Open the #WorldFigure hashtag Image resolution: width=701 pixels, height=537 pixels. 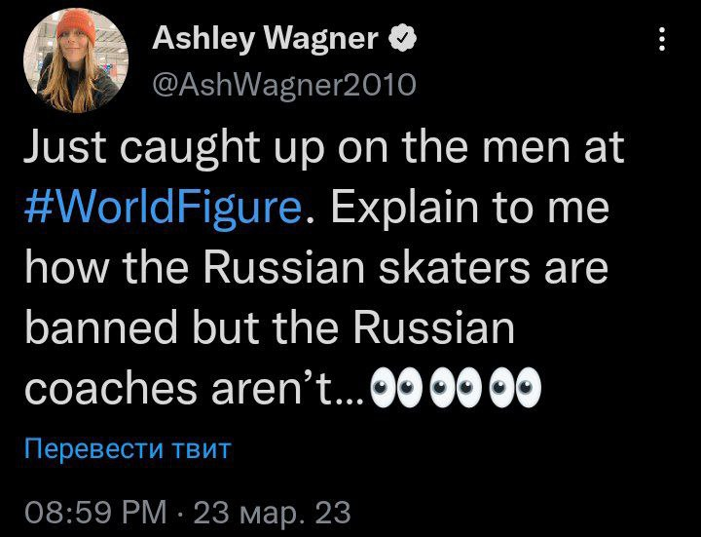[162, 210]
